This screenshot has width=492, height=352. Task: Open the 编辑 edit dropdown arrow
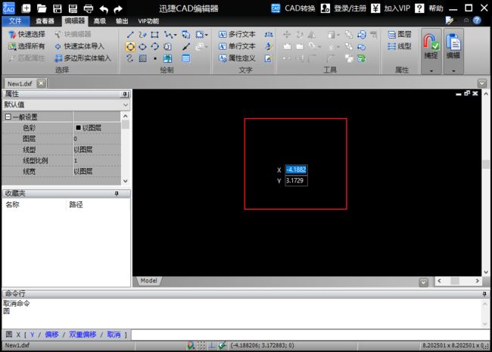453,70
